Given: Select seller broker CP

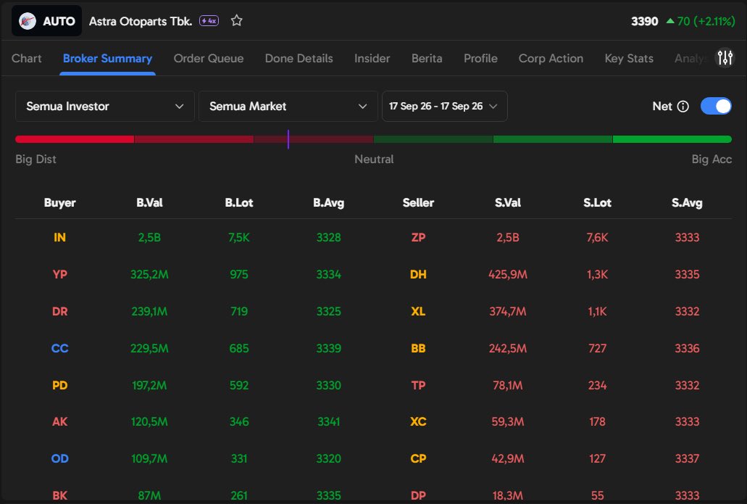Looking at the screenshot, I should [x=418, y=459].
